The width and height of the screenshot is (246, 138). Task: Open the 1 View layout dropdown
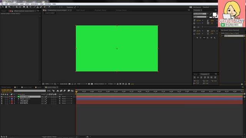click(111, 84)
